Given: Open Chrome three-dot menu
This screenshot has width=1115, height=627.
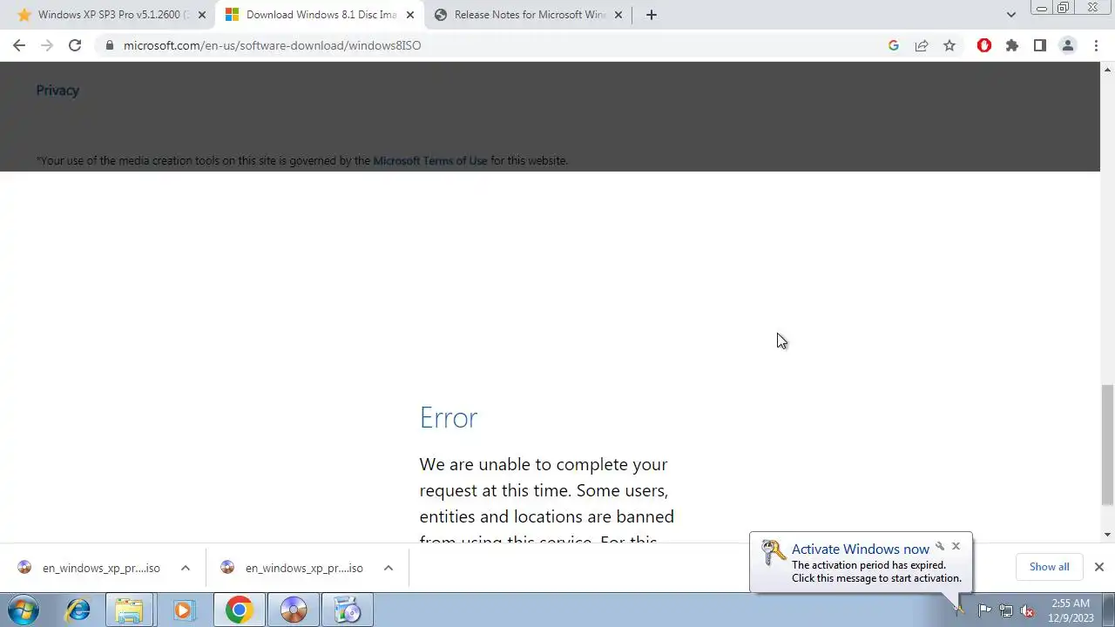Looking at the screenshot, I should click(1096, 45).
